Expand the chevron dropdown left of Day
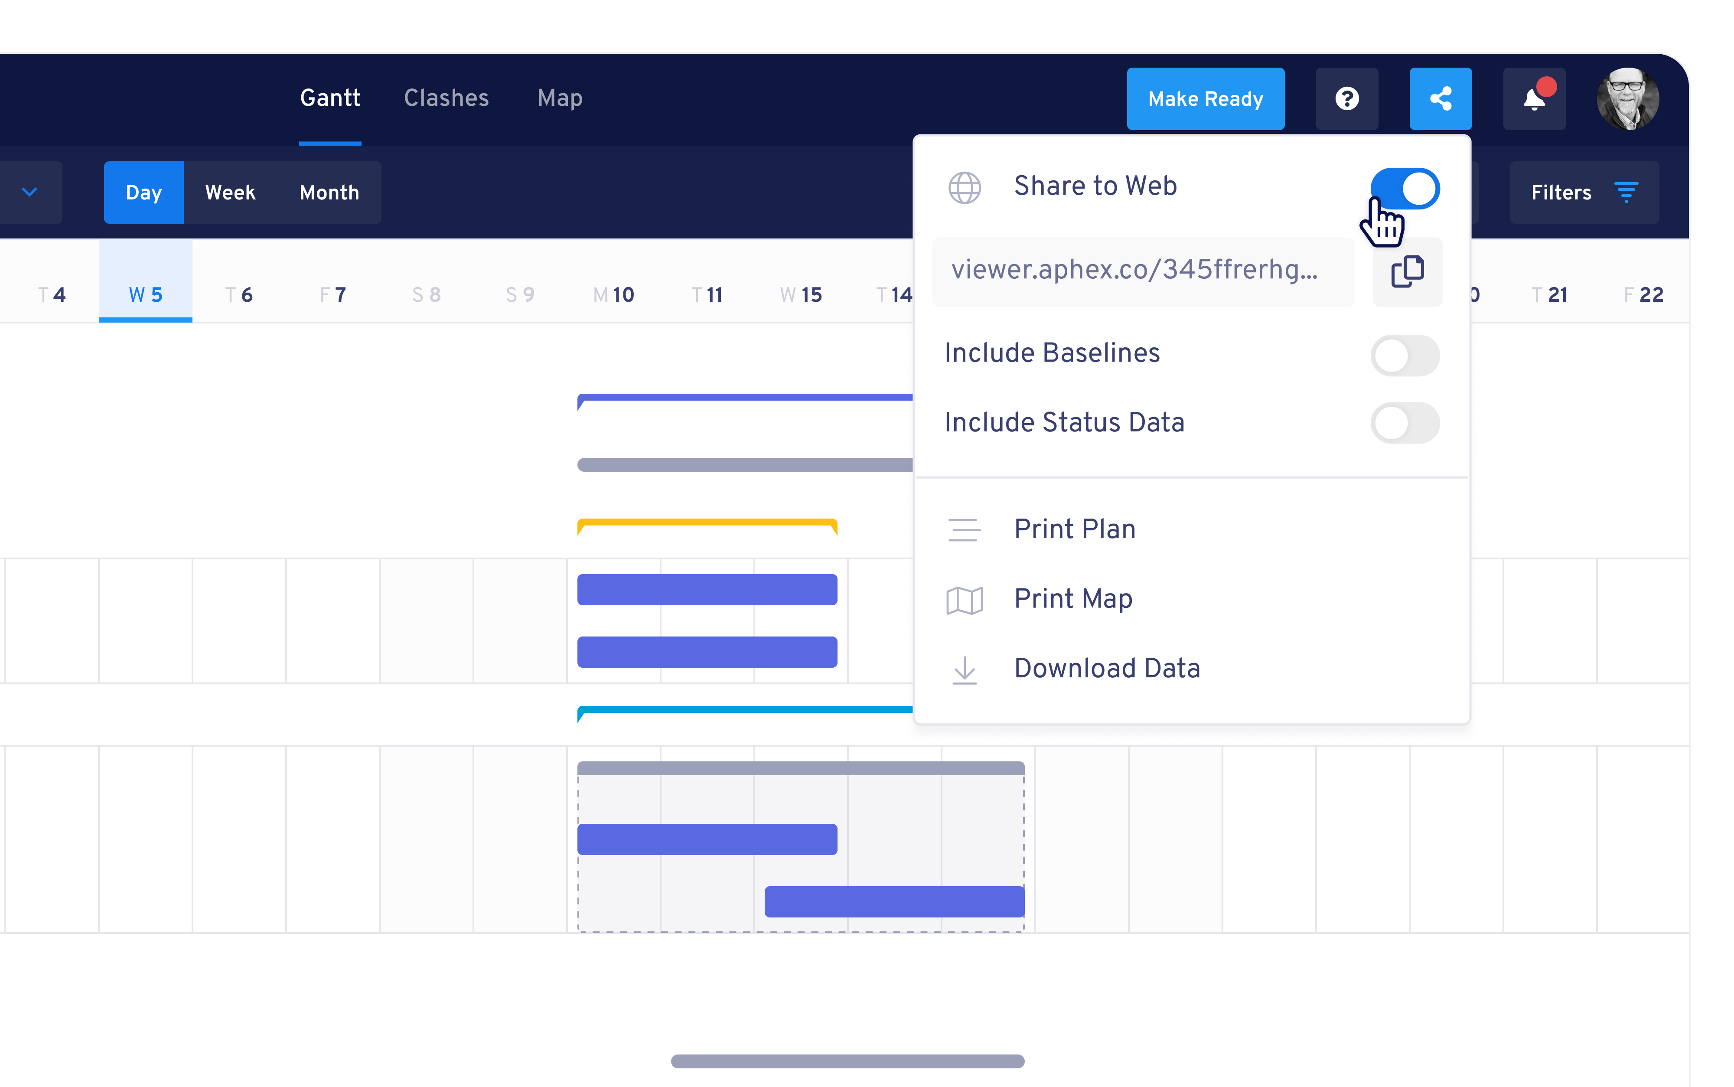This screenshot has width=1734, height=1087. point(29,192)
